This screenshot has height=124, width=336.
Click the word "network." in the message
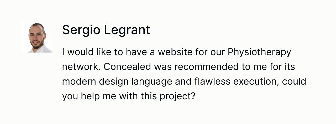click(81, 67)
